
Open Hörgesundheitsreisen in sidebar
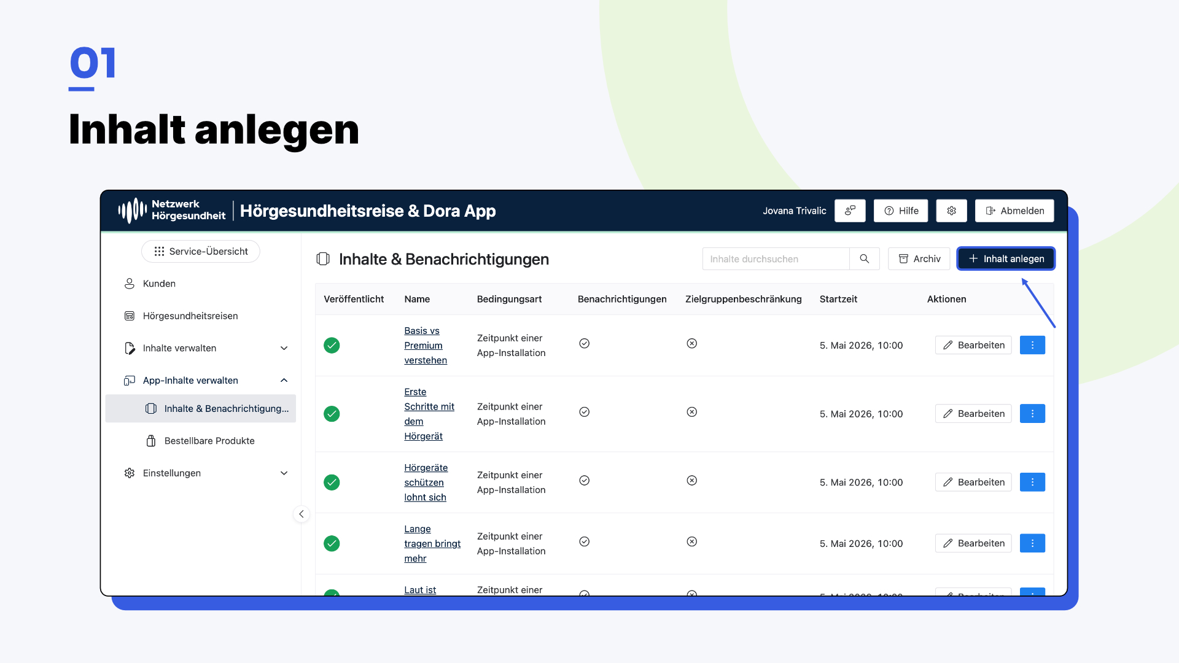(190, 316)
